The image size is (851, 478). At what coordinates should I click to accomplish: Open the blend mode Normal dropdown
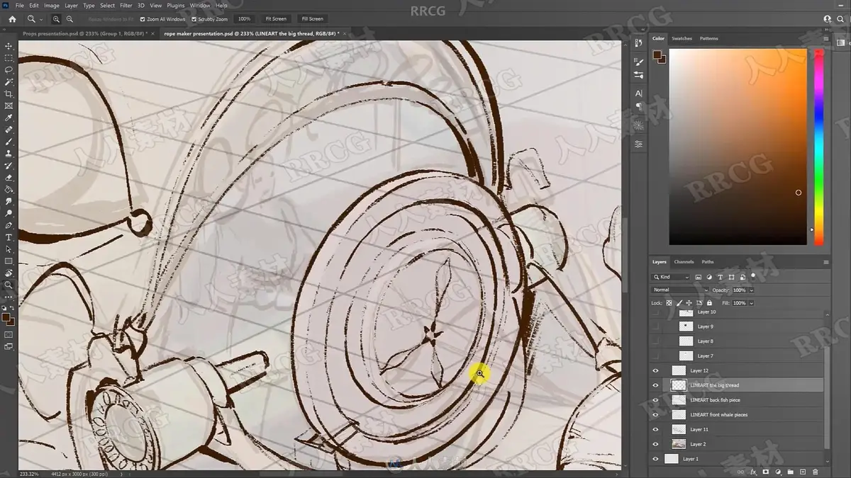680,290
